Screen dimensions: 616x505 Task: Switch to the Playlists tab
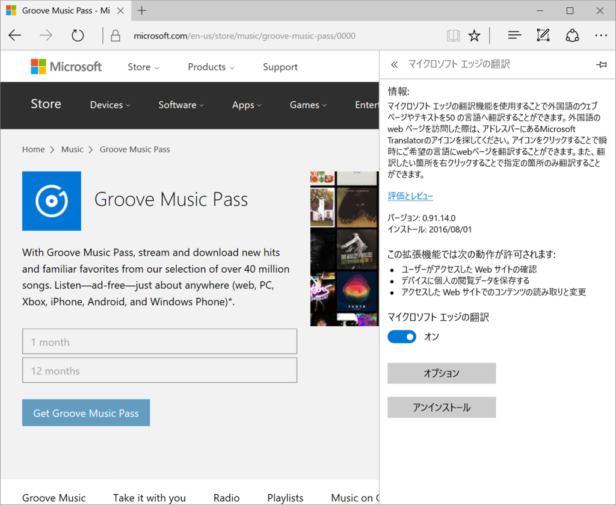(285, 498)
